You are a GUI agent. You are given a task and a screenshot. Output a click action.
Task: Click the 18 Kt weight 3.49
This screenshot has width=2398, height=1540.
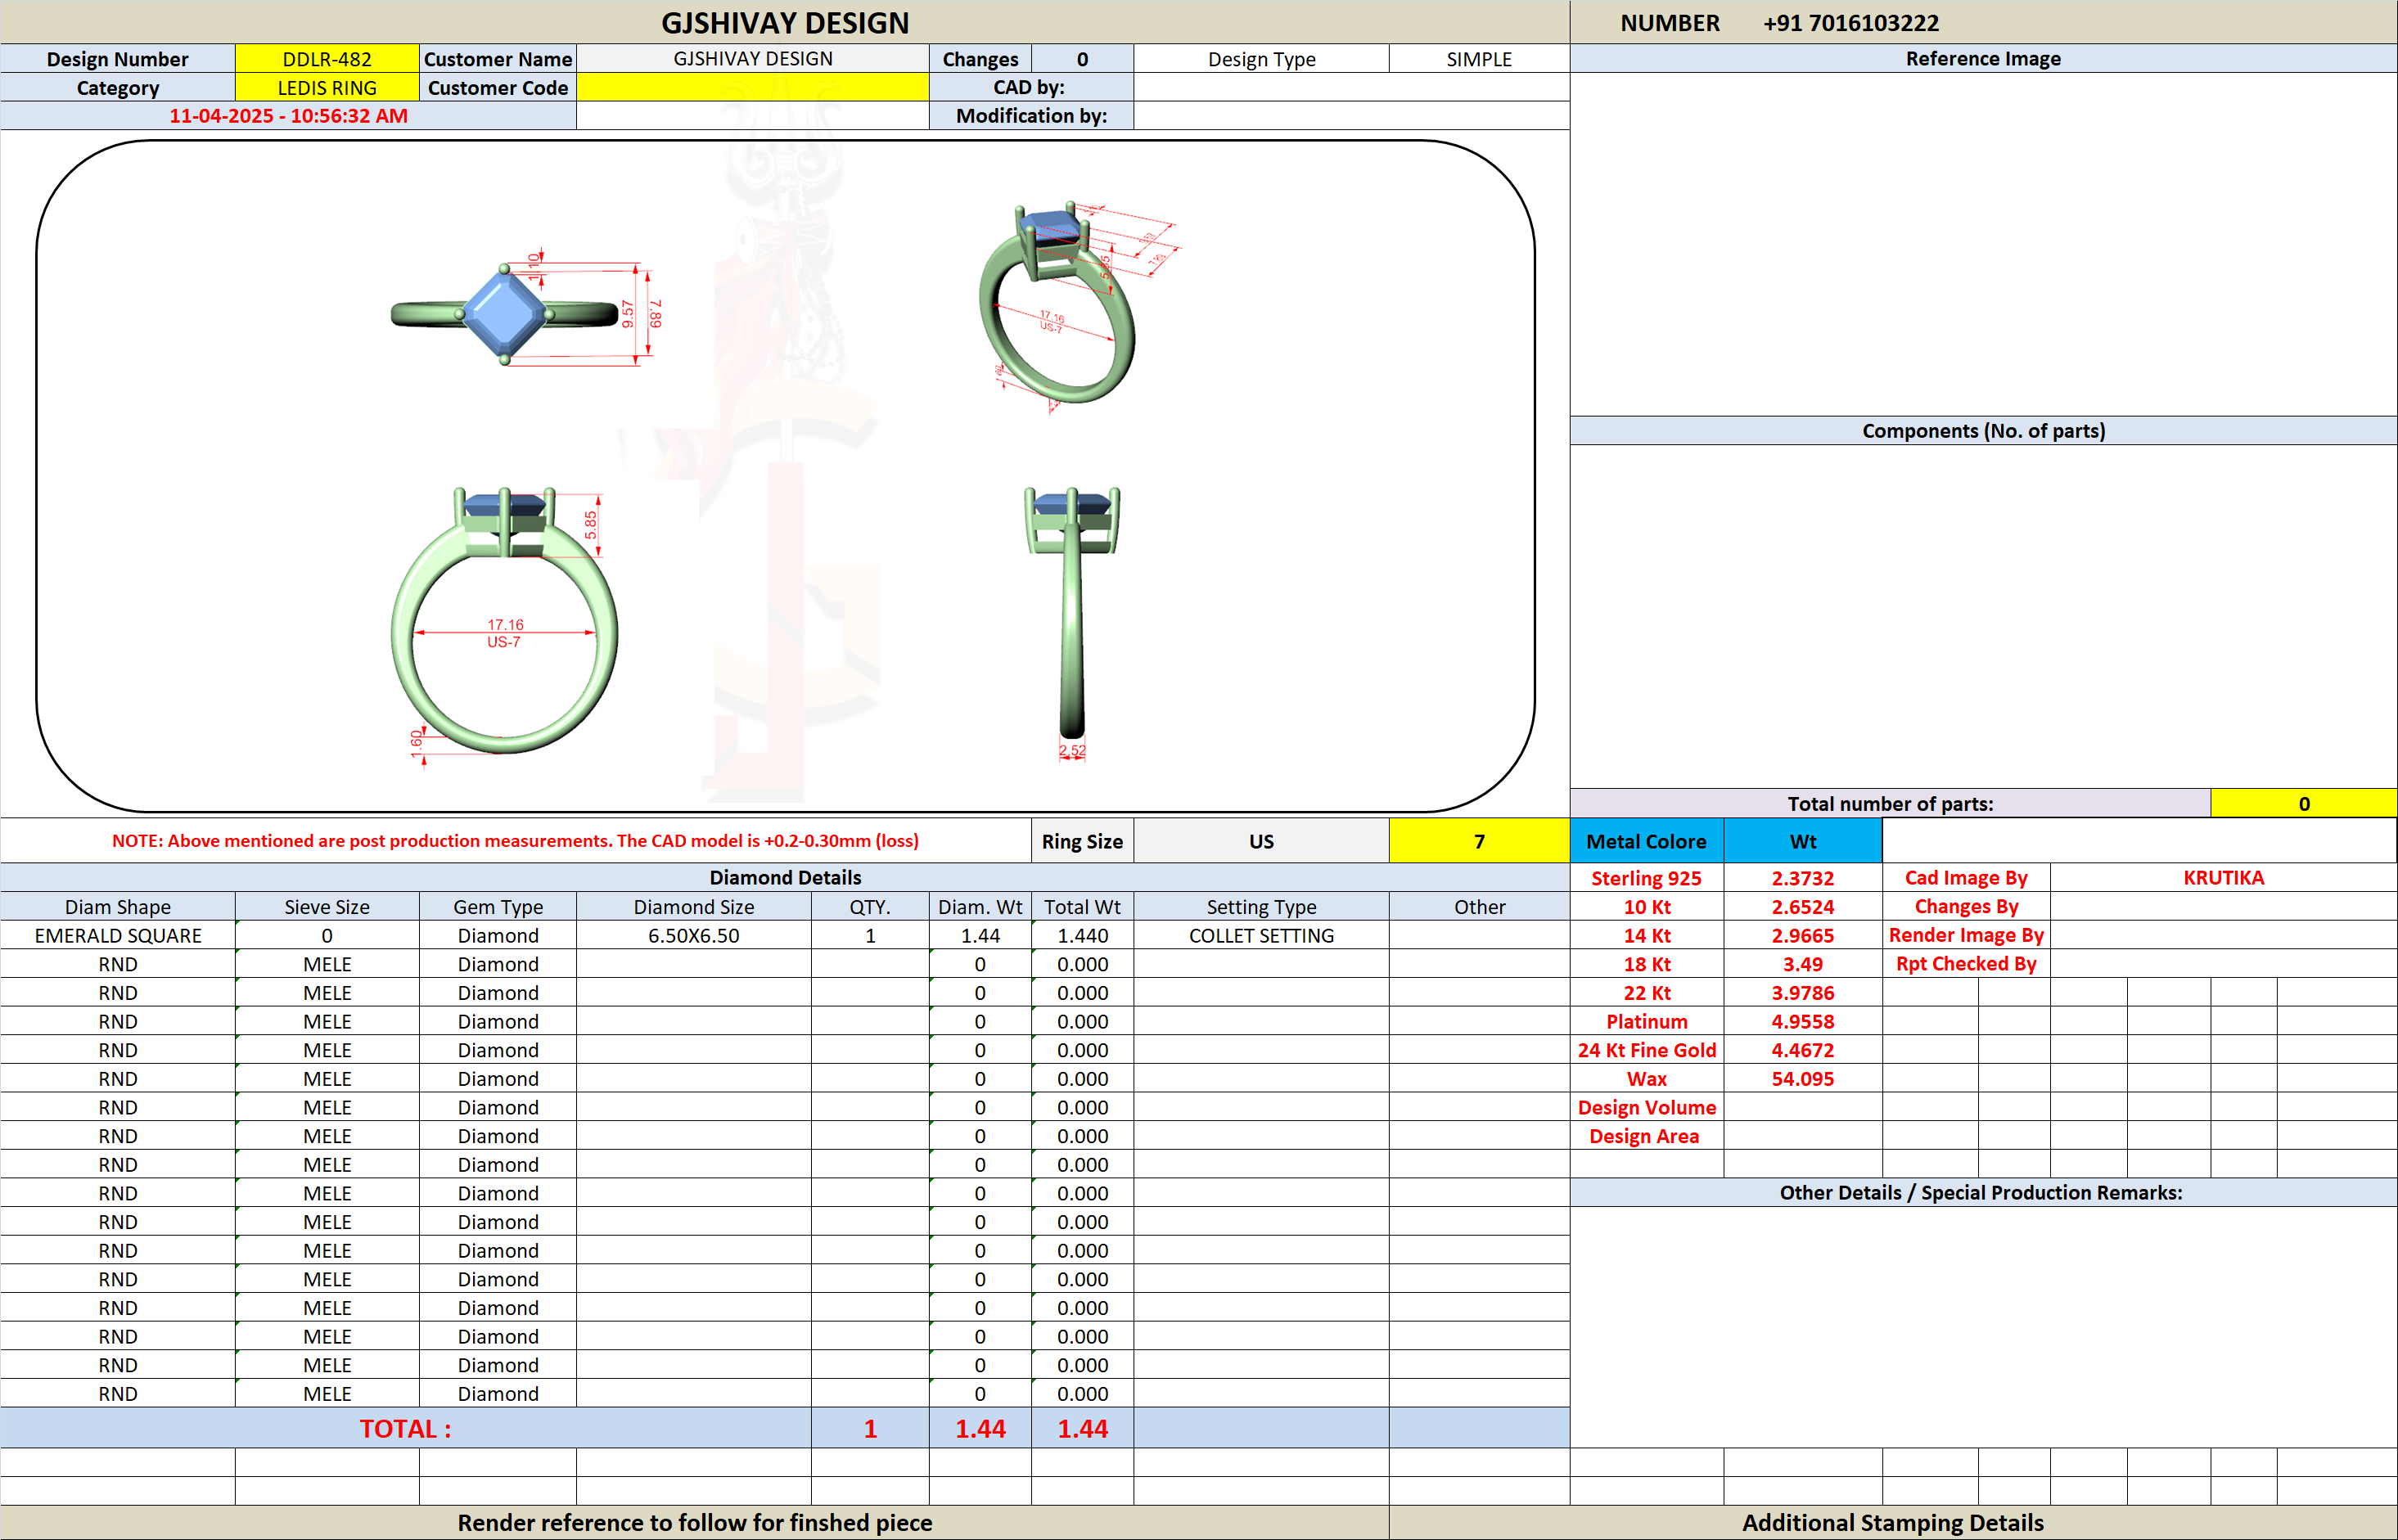(x=1803, y=964)
